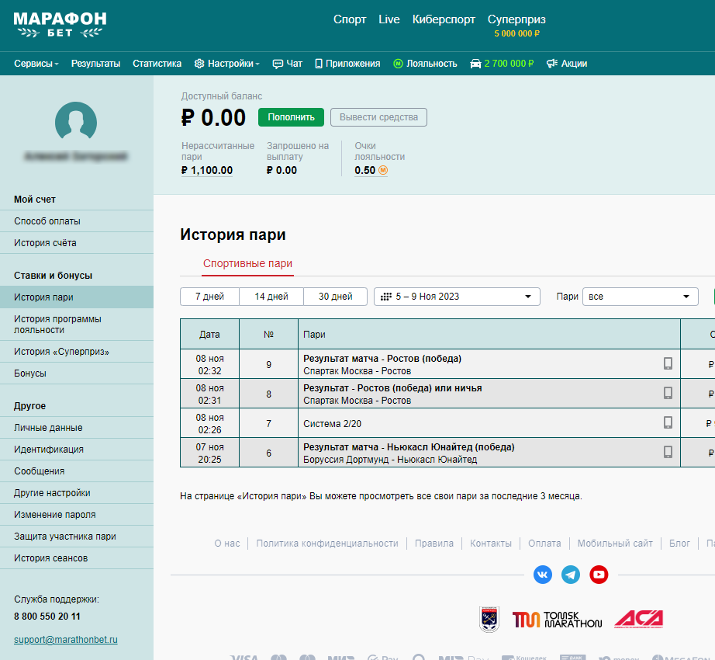Click the loyalty points coin icon
Viewport: 715px width, 660px height.
[383, 170]
